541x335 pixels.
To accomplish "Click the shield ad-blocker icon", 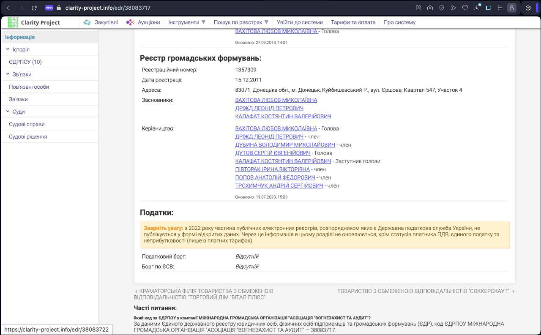I will pos(442,8).
